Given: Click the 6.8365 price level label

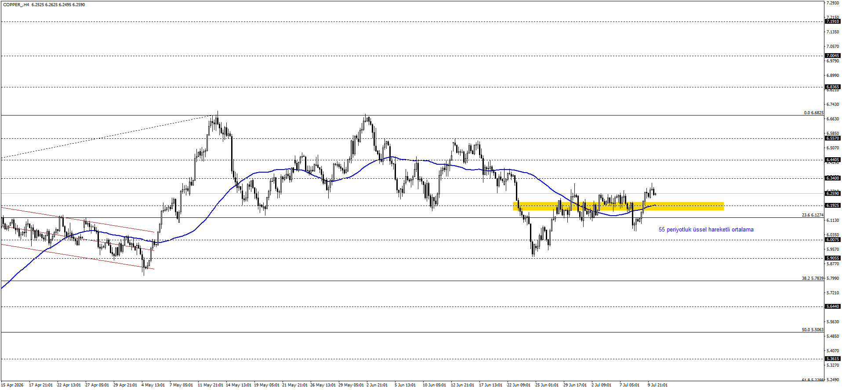Looking at the screenshot, I should tap(833, 87).
